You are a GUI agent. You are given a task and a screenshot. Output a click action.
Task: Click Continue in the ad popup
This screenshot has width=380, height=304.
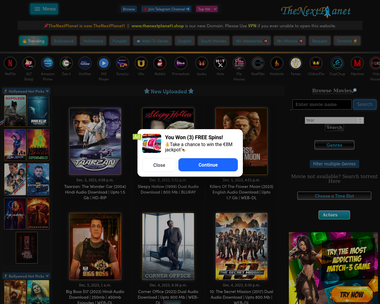[208, 165]
